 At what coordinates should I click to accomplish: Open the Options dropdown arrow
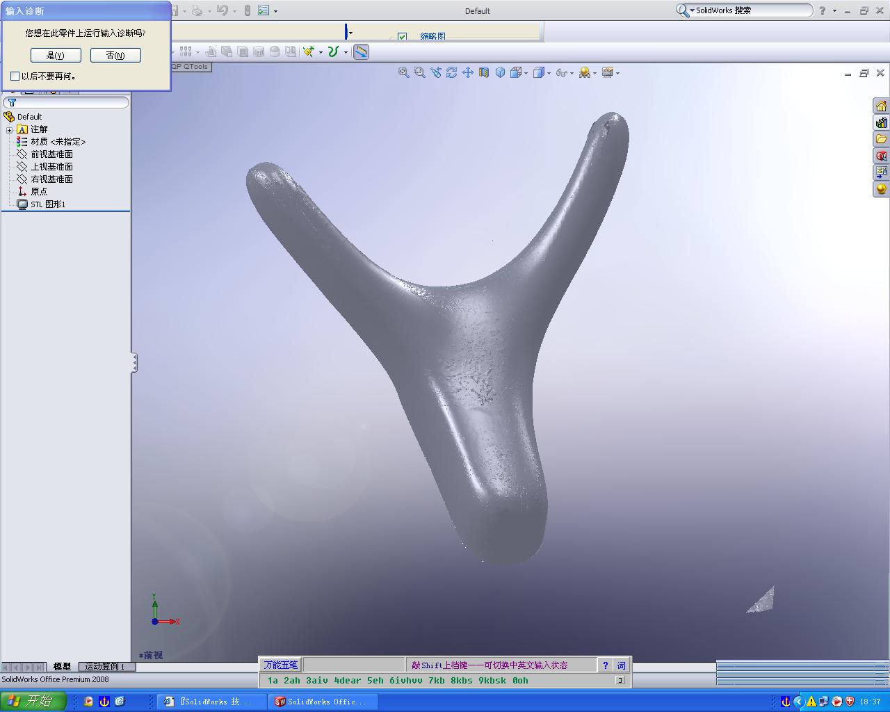(275, 11)
